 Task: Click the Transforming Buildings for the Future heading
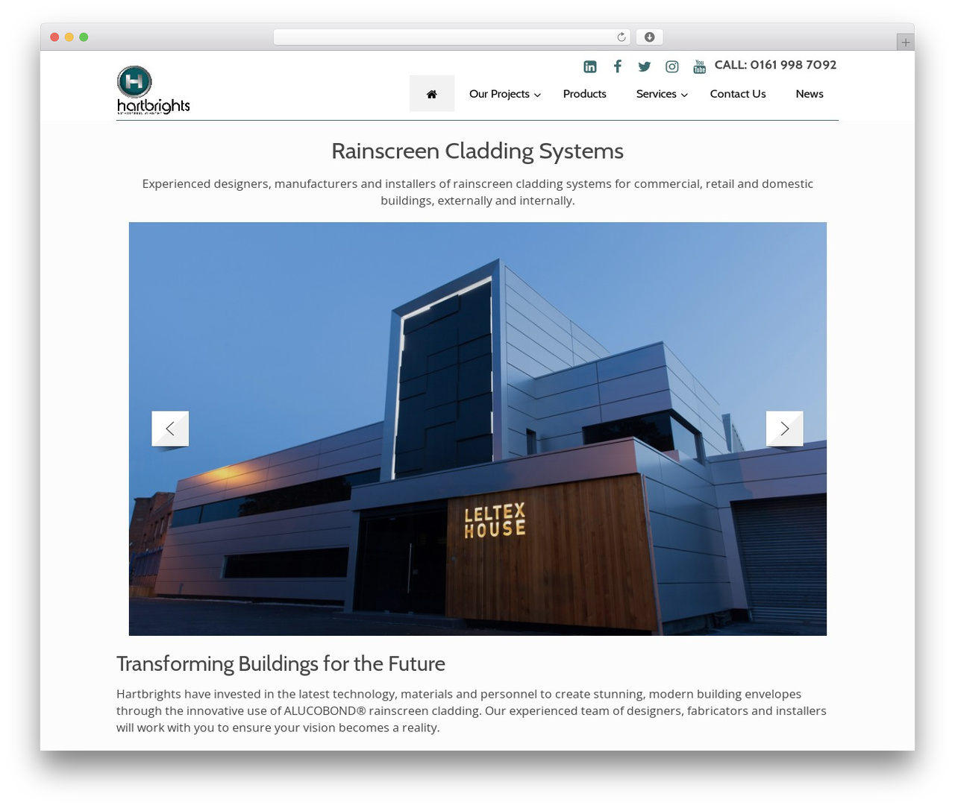pos(281,663)
